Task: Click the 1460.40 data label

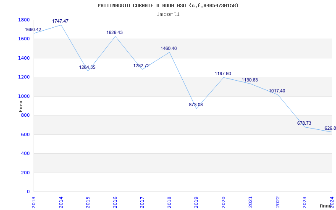Action: pos(169,49)
